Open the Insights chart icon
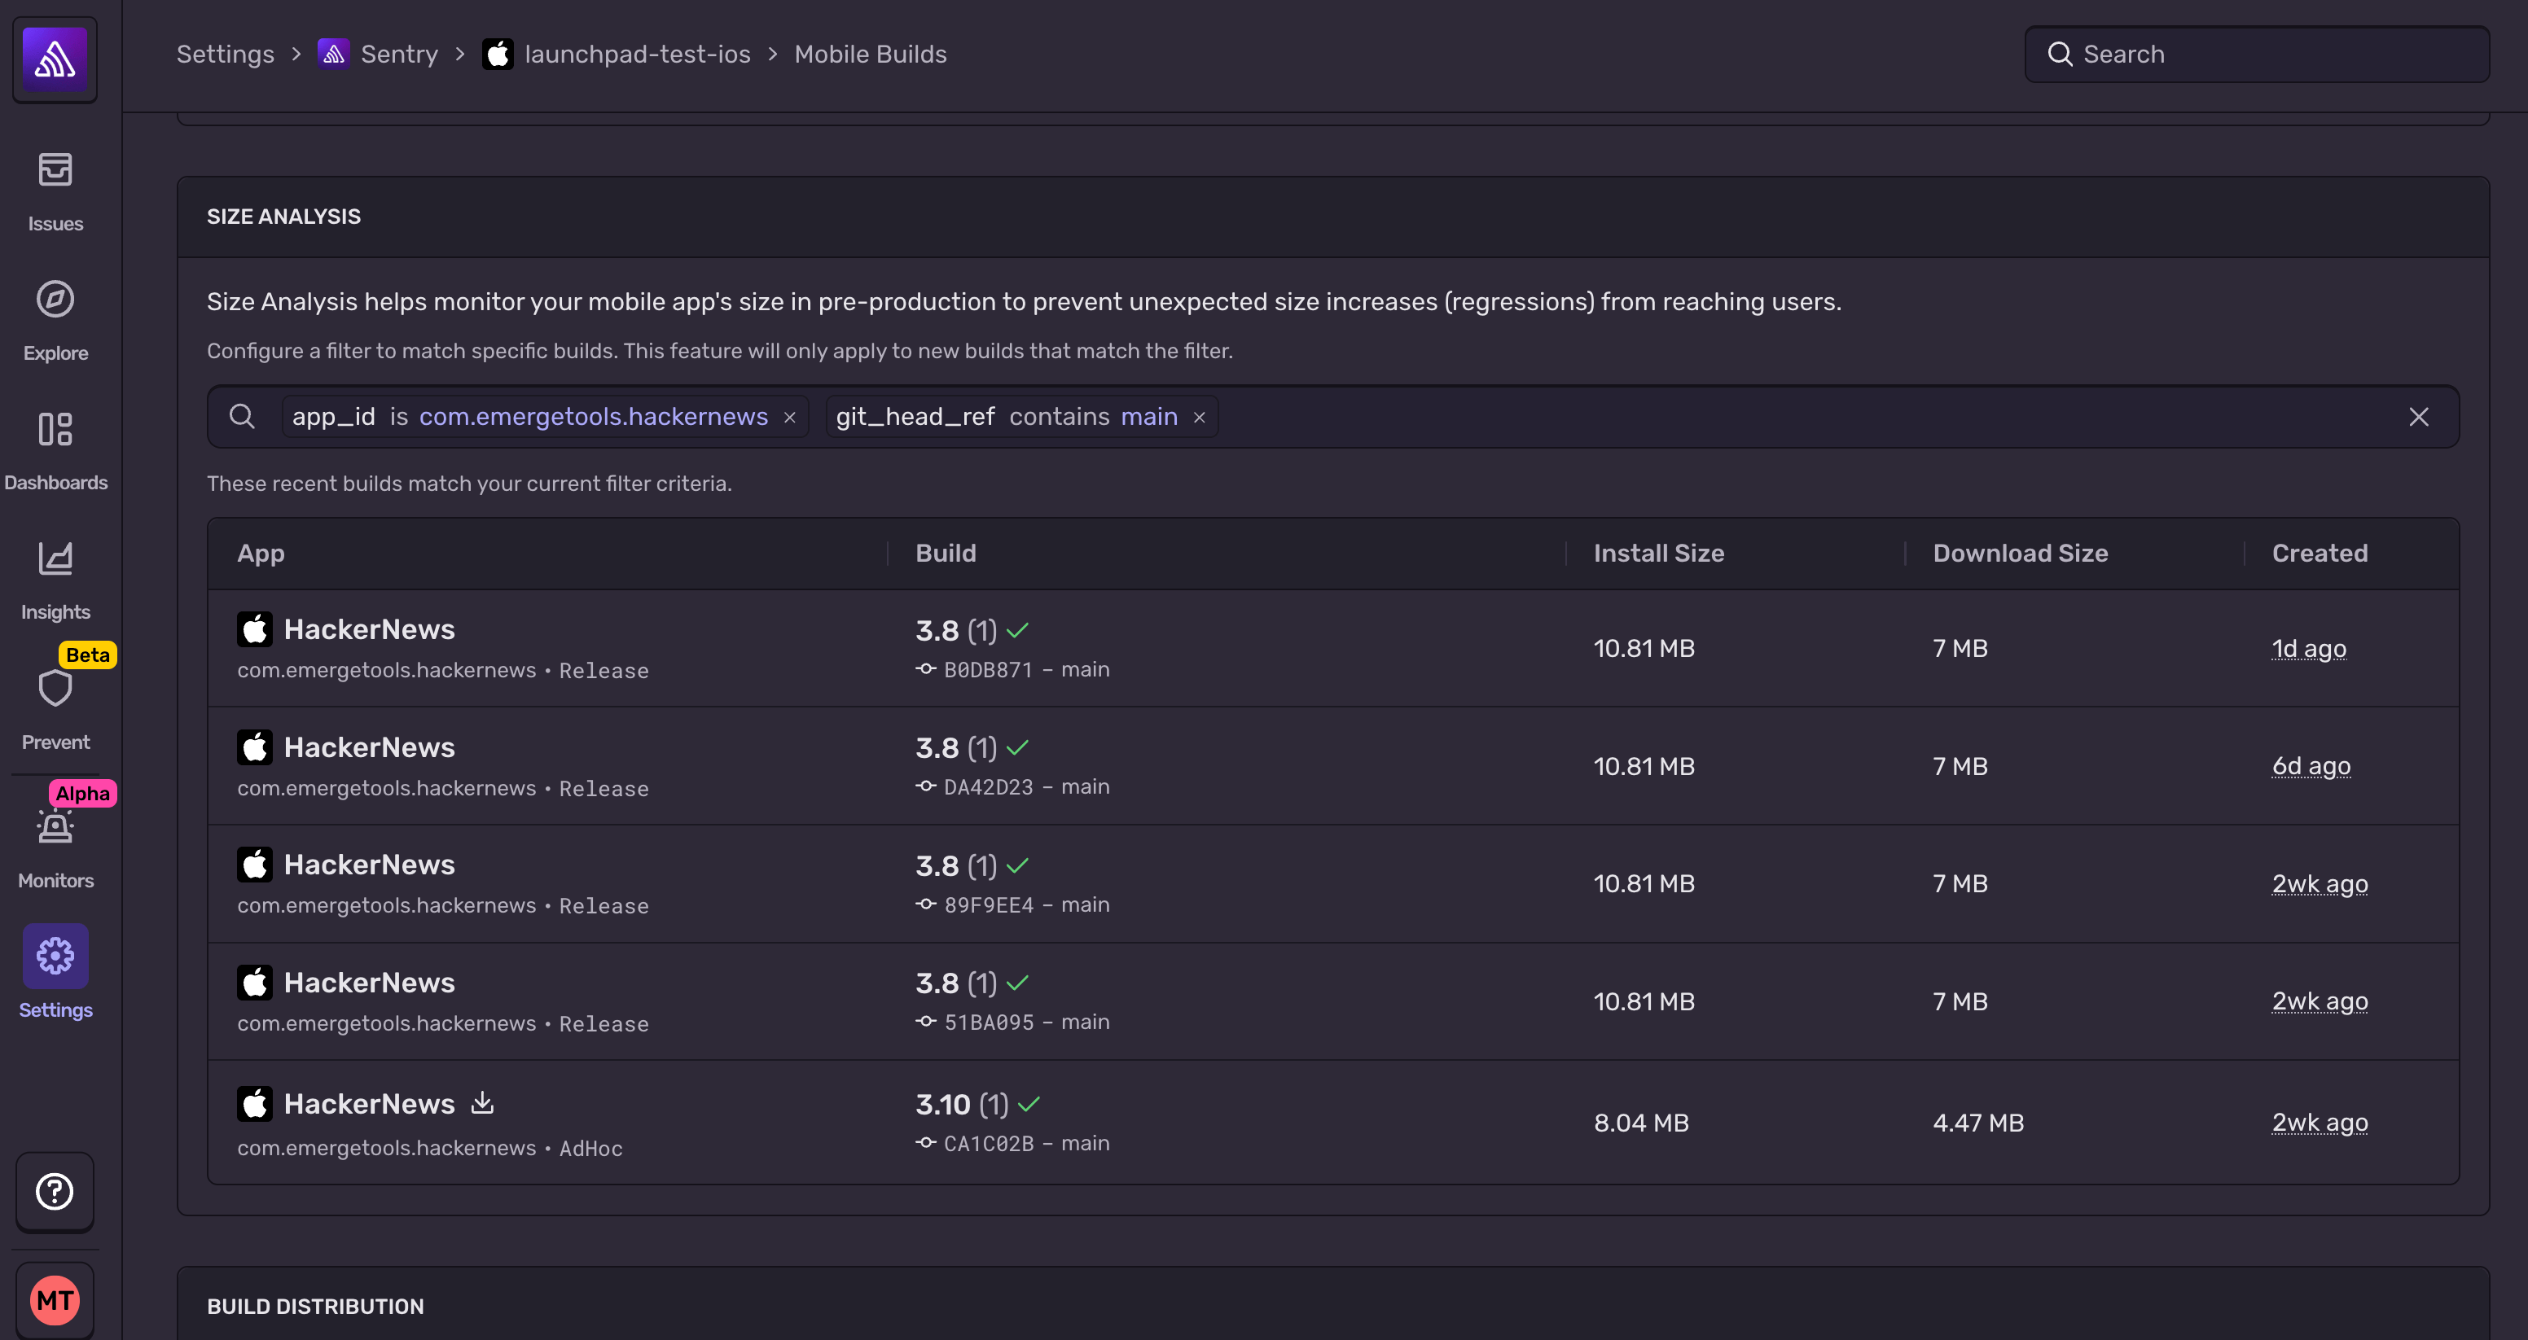 click(x=55, y=559)
